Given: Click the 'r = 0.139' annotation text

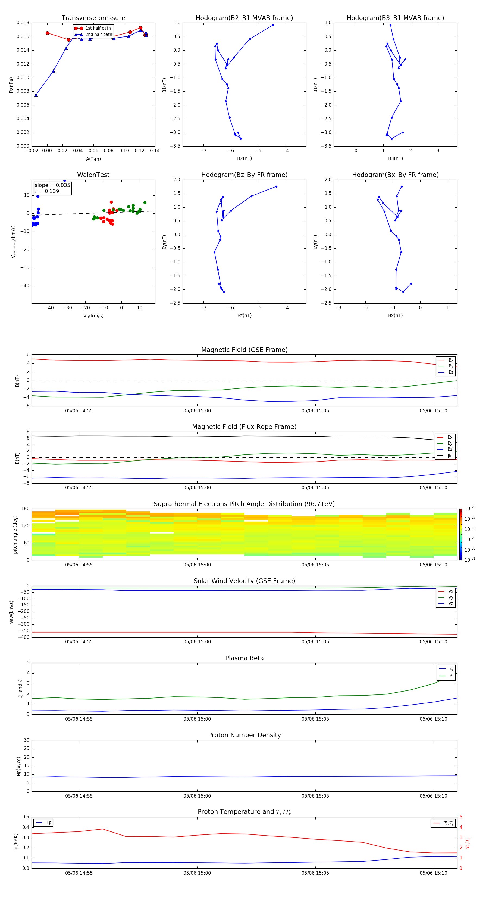Looking at the screenshot, I should tap(47, 191).
